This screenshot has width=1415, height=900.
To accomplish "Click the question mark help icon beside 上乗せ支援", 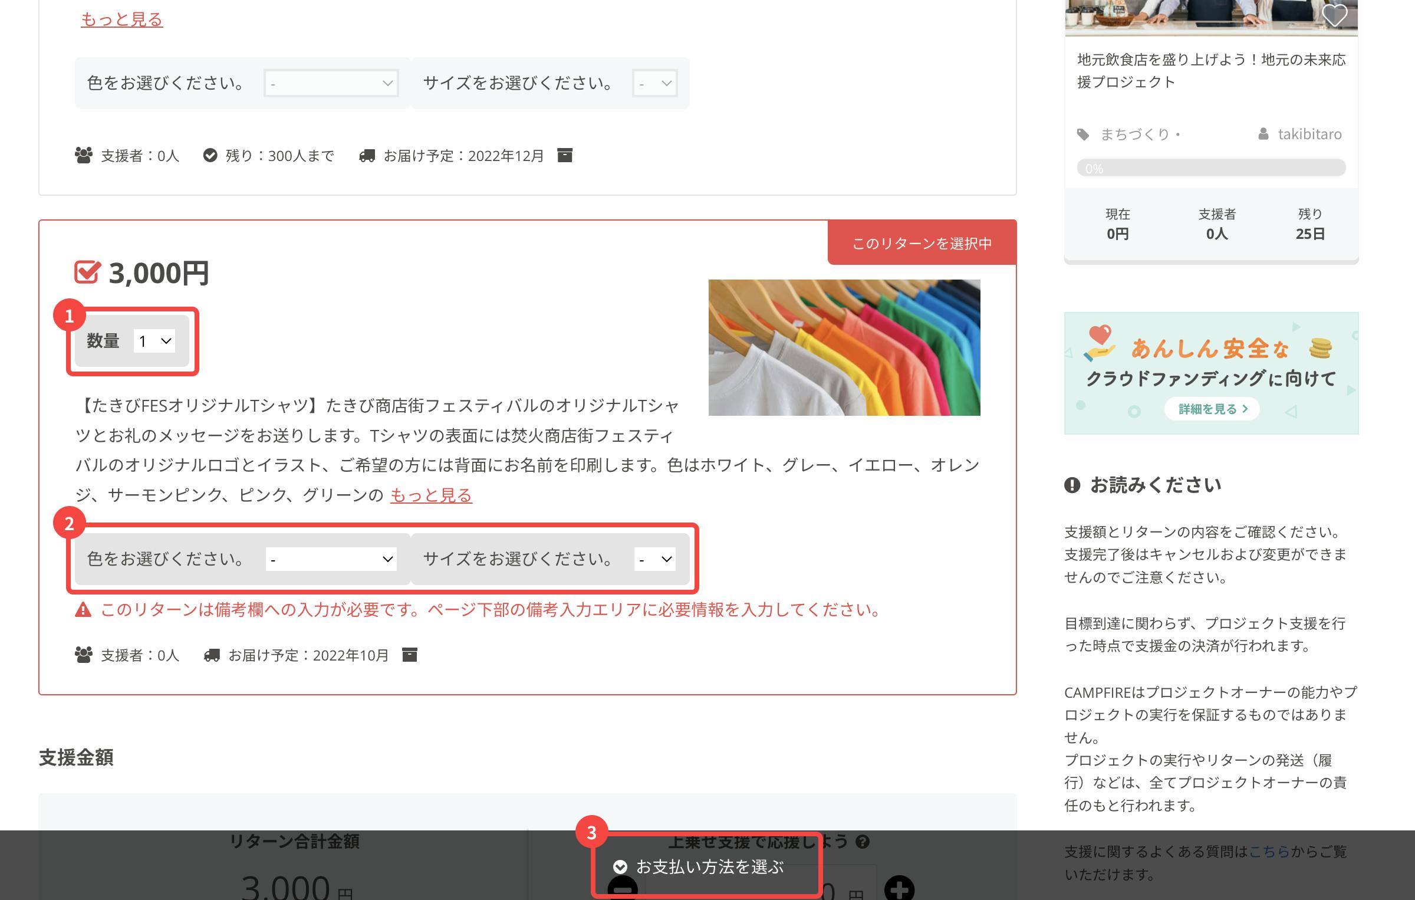I will pyautogui.click(x=863, y=842).
